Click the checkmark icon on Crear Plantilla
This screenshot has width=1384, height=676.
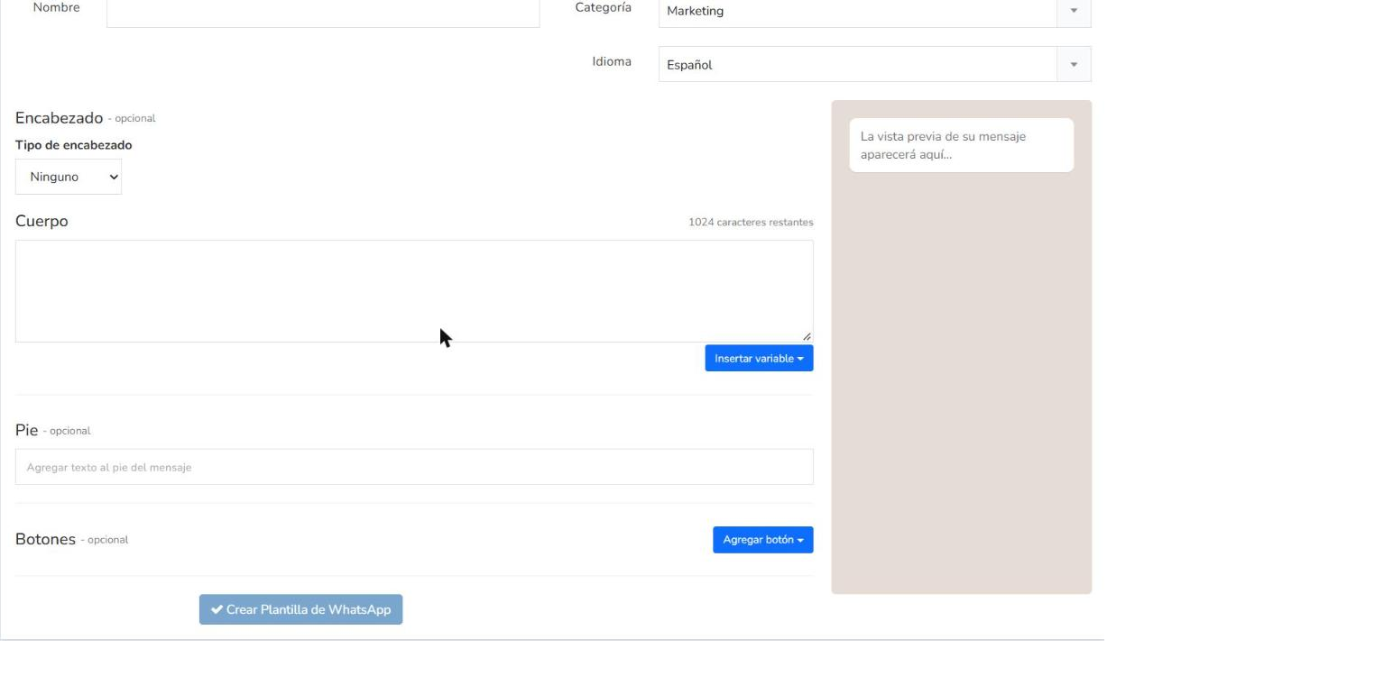click(217, 610)
